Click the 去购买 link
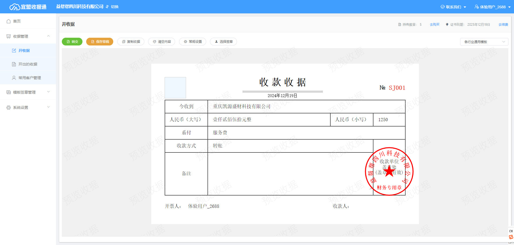 [434, 25]
